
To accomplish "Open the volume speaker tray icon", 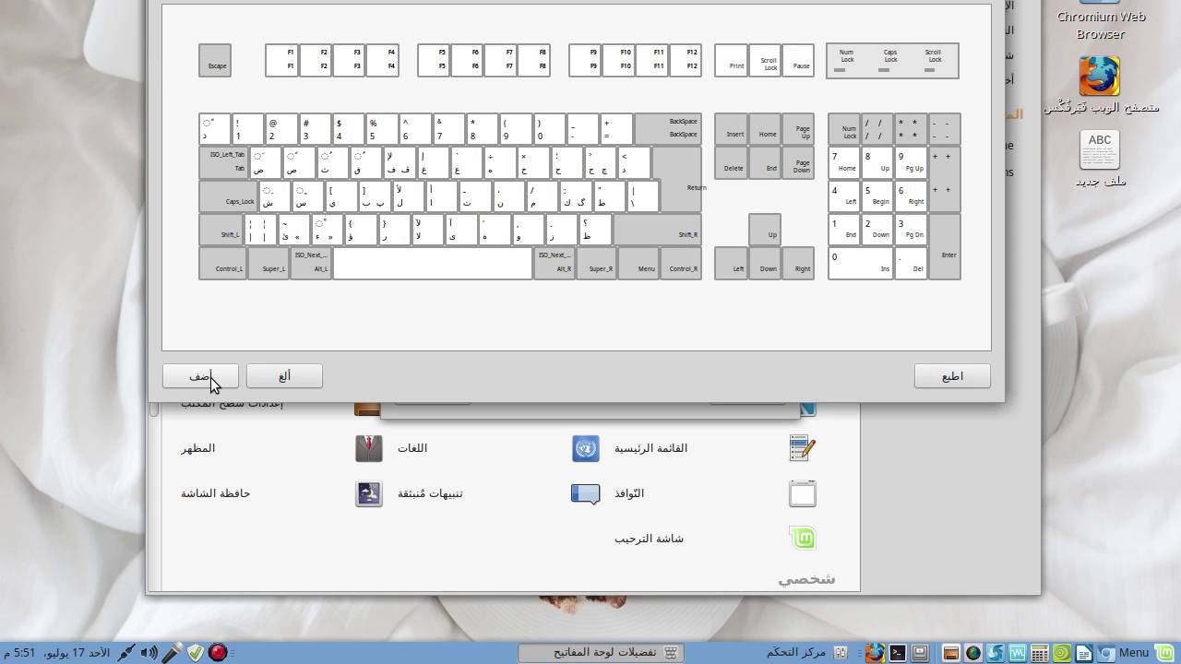I will click(149, 653).
